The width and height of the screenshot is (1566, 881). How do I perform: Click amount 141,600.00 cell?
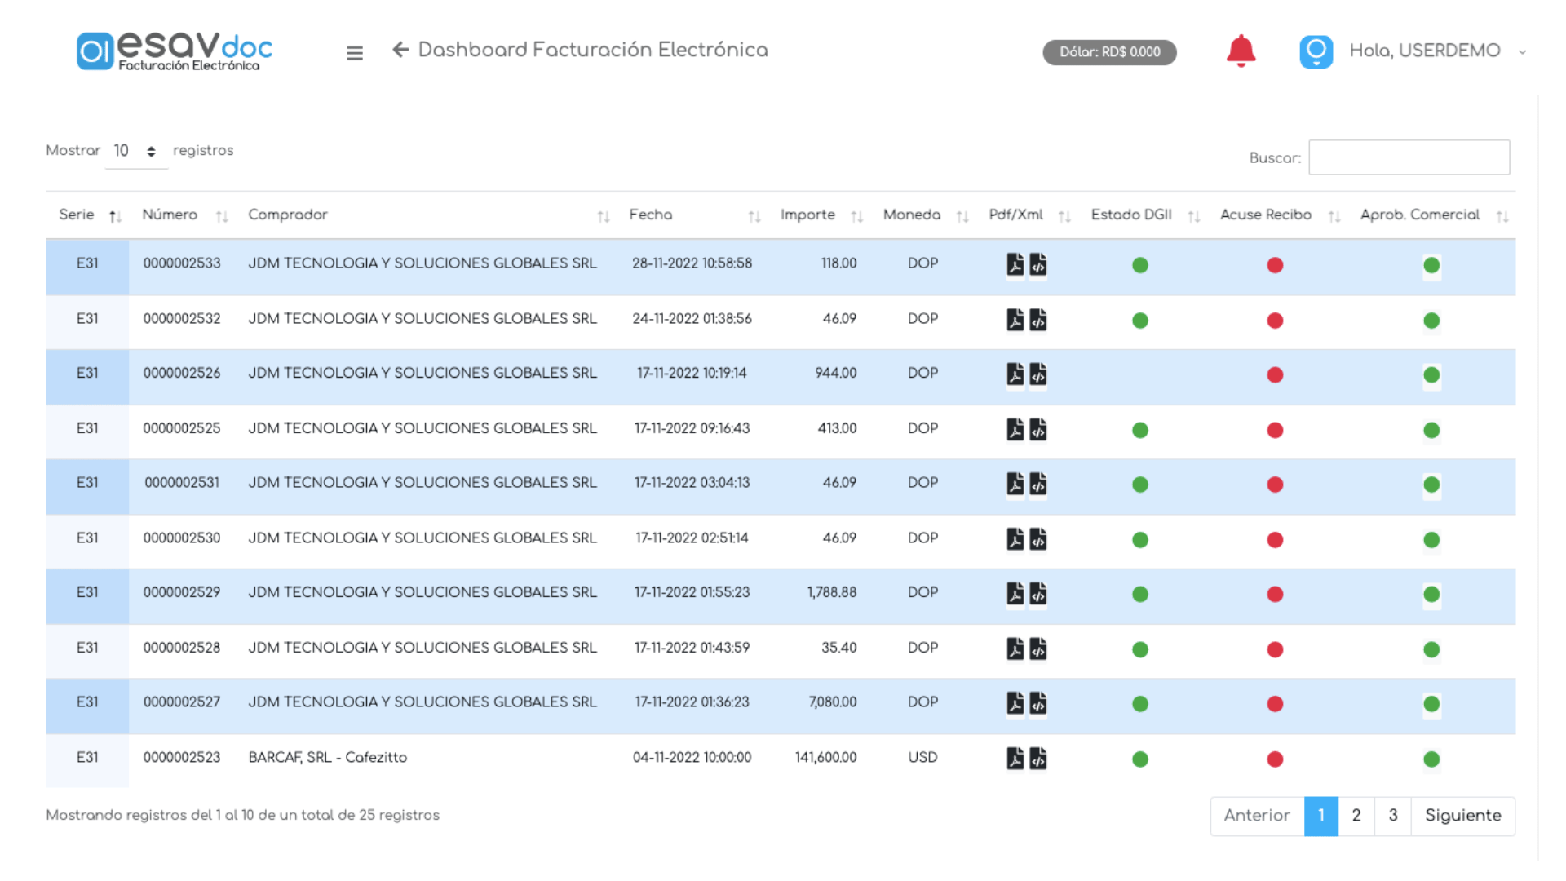tap(825, 758)
